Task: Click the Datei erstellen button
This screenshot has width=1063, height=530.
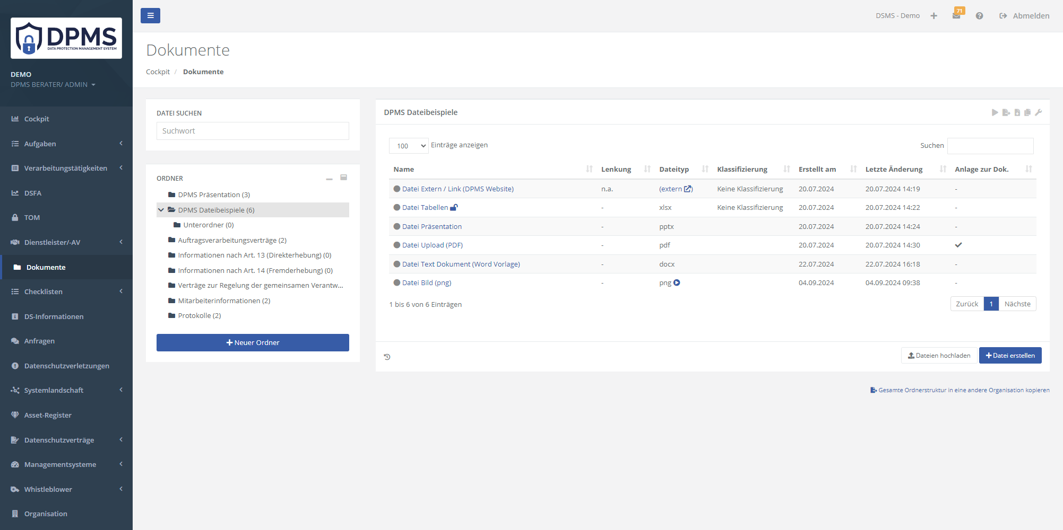Action: click(x=1010, y=356)
